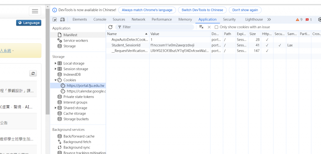Open Storage under the Application section
The image size is (321, 154).
point(78,46)
